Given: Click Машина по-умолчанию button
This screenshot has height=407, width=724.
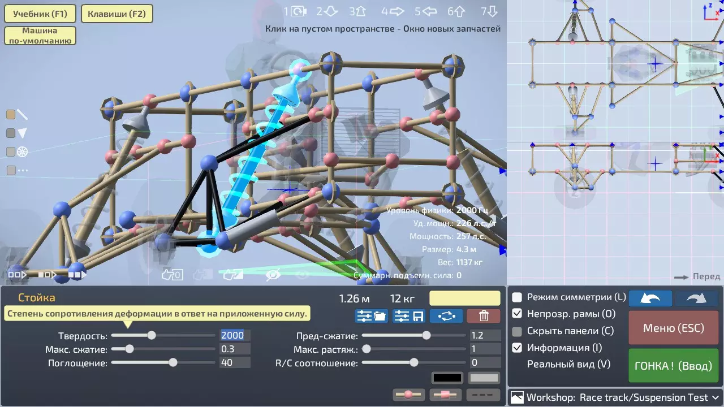Looking at the screenshot, I should 40,36.
